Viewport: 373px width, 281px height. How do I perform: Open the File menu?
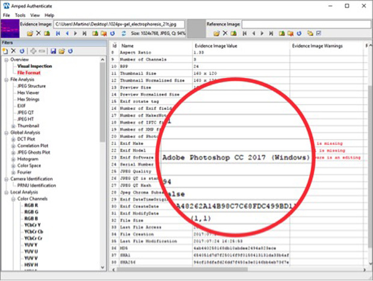[7, 15]
